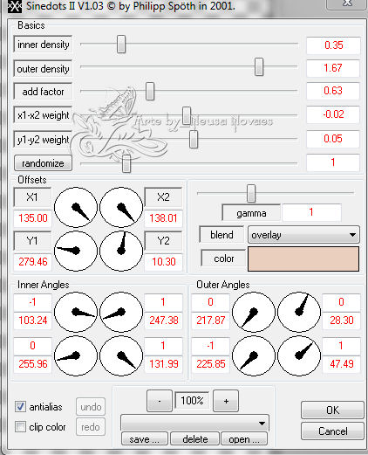Click the inner angle dial for 247.38
The height and width of the screenshot is (455, 368).
(x=121, y=312)
